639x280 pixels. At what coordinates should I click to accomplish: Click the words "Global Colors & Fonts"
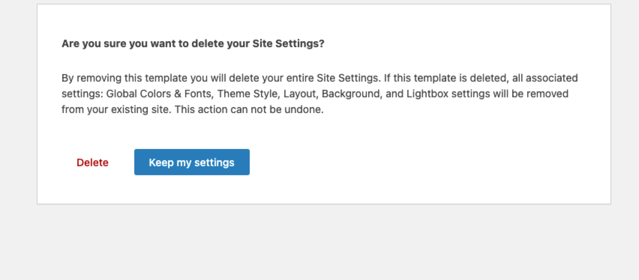159,94
